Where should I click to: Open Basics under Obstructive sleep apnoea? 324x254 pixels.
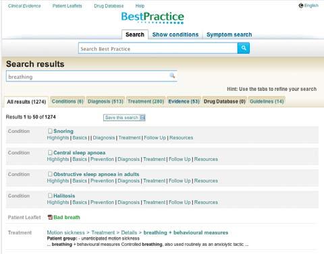coord(80,181)
